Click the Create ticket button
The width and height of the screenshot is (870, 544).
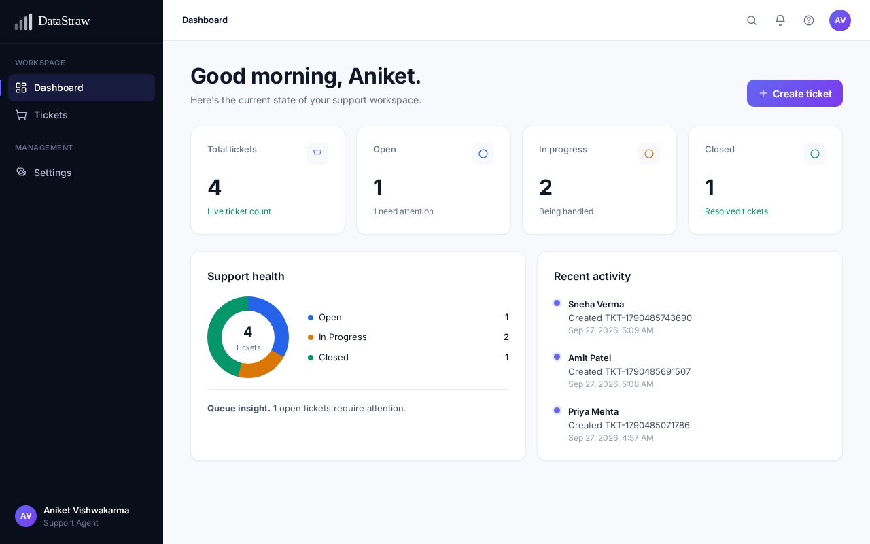pos(795,93)
